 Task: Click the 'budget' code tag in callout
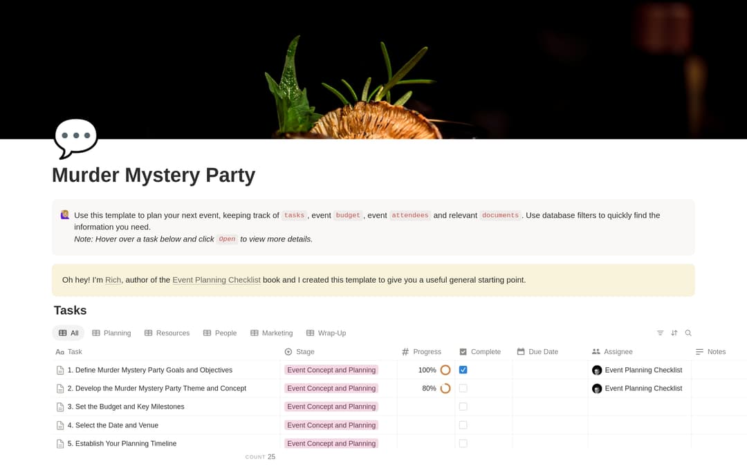[348, 215]
